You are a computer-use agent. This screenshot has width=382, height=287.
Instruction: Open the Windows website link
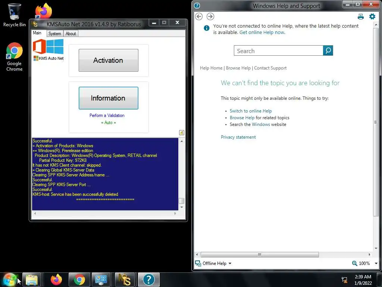[x=261, y=124]
